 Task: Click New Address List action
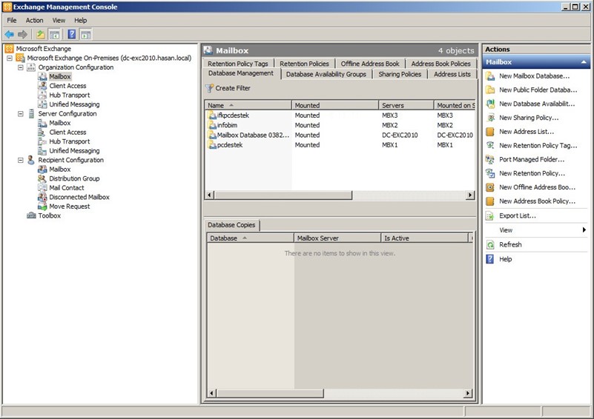pyautogui.click(x=527, y=132)
